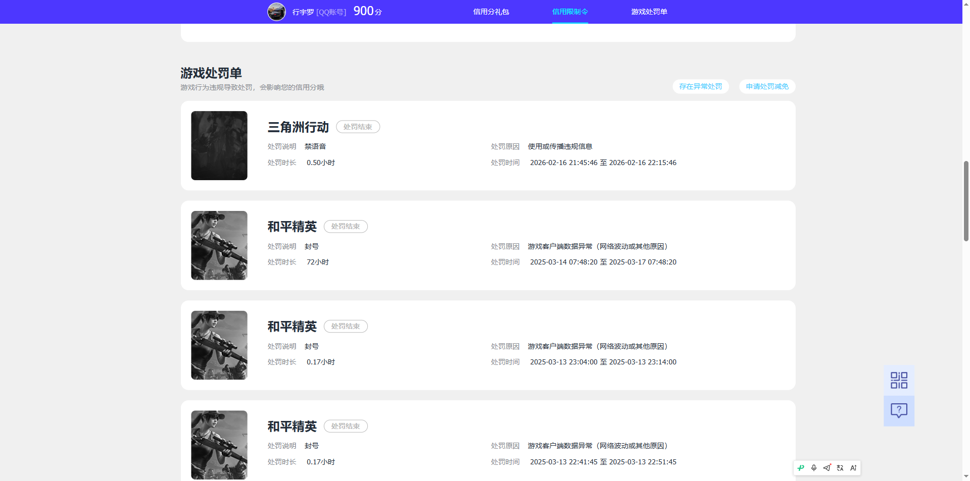Click the 申请处罚减免 button

[767, 86]
